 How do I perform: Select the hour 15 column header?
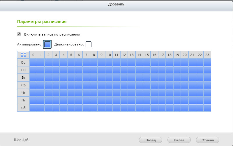147,55
